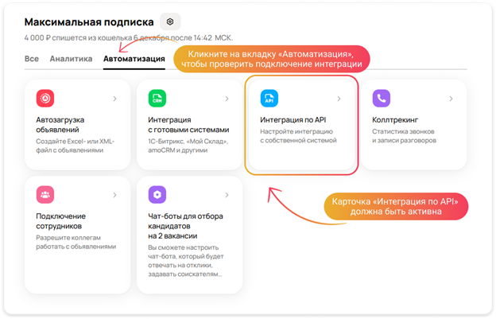Switch to the Все tab
The image size is (496, 319).
point(32,59)
